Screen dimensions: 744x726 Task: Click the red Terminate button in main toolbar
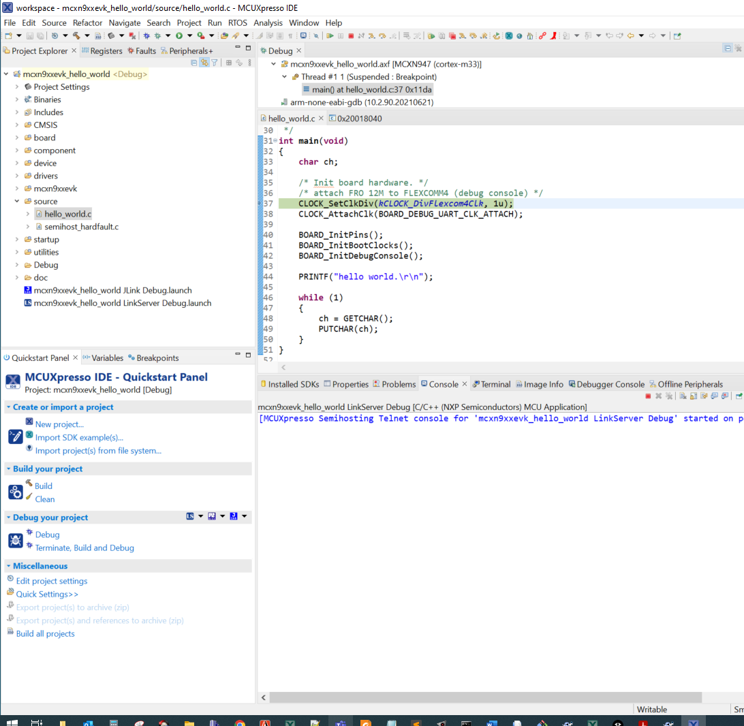[351, 35]
